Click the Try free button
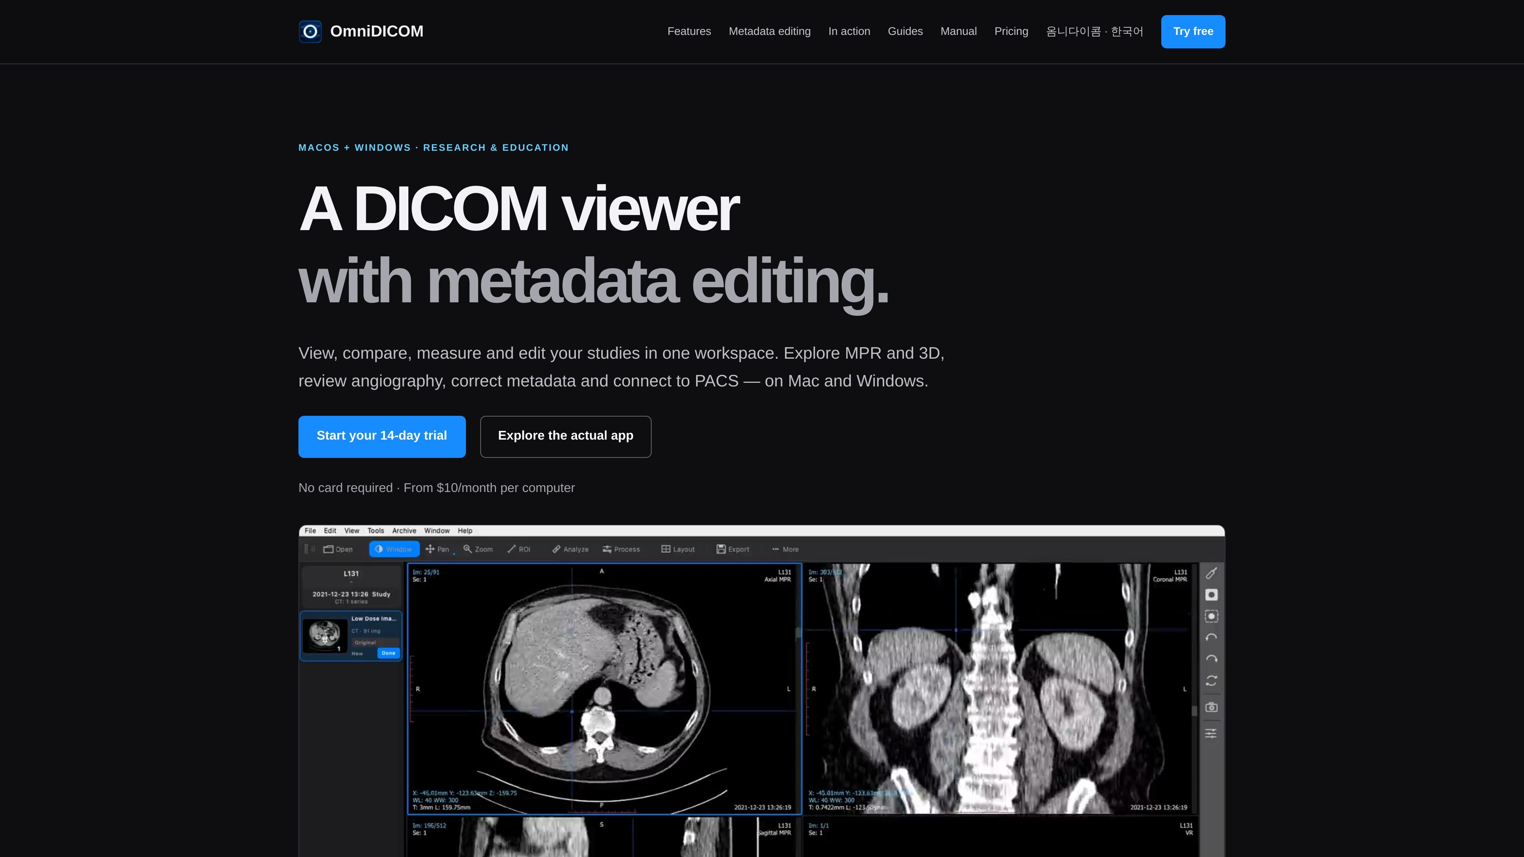The height and width of the screenshot is (857, 1524). pyautogui.click(x=1193, y=31)
